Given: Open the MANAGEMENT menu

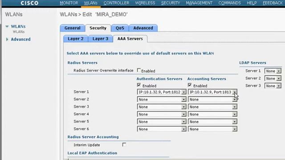Looking at the screenshot, I should pos(199,3).
